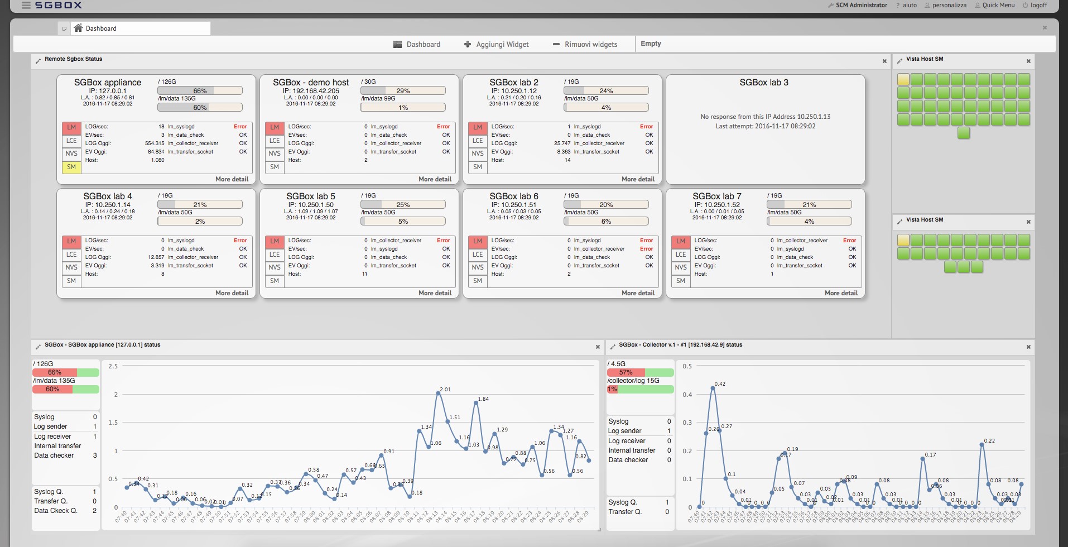
Task: Click the red 66% bar in appliance status widget
Action: point(55,372)
